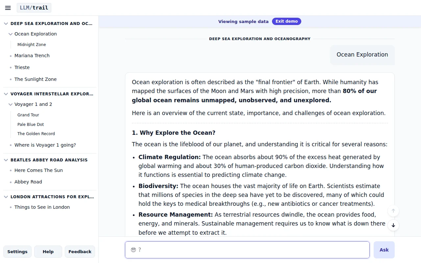Collapse London Attractions section chevron
The image size is (421, 263).
(x=6, y=197)
